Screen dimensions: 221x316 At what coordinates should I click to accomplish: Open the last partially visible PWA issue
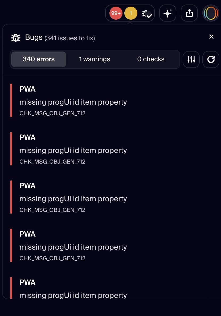(73, 289)
